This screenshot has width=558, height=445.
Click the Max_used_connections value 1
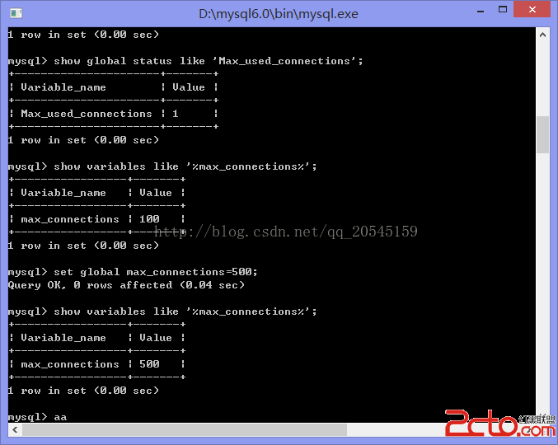175,114
